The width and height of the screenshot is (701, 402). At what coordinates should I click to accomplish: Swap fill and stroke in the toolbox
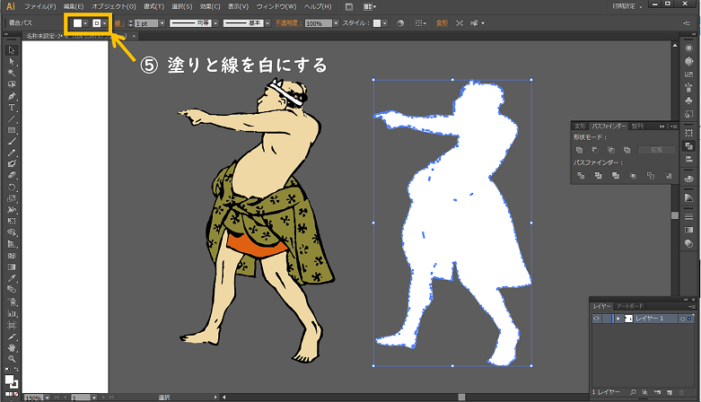[x=16, y=370]
